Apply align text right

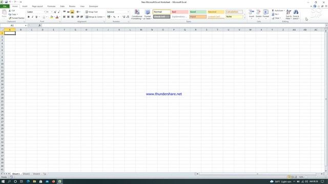pyautogui.click(x=72, y=17)
